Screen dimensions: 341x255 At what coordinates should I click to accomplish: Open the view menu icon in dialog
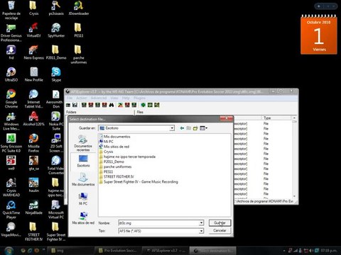(203, 128)
